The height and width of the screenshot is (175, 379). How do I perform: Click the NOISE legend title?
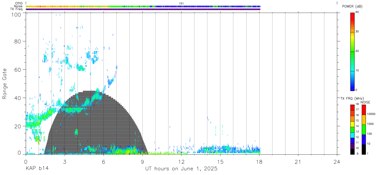(365, 102)
